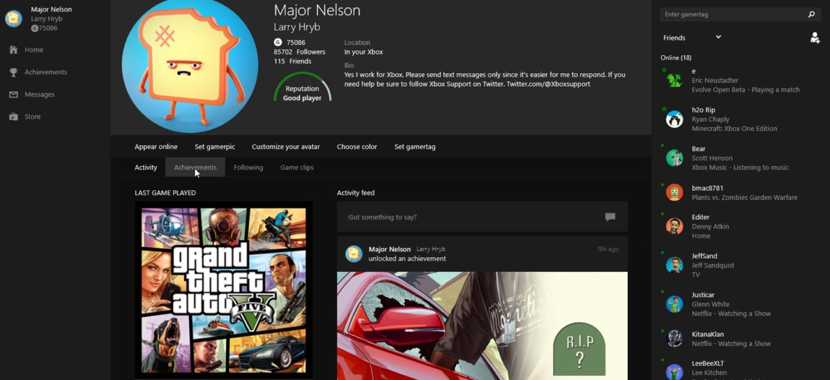Click the gamertag search magnifier icon
Viewport: 830px width, 380px height.
(x=811, y=14)
